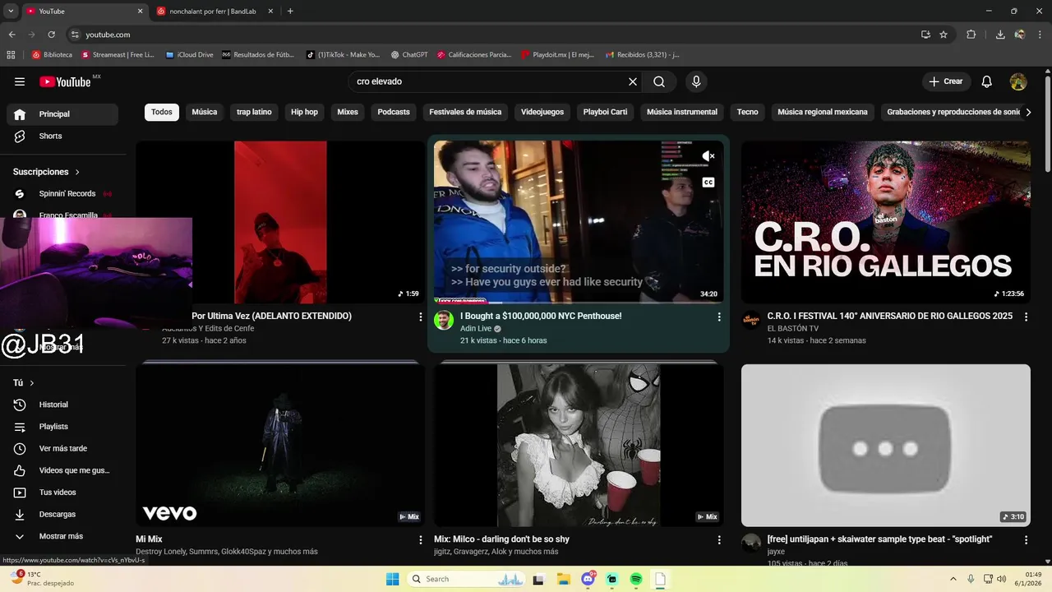
Task: Click the taskbar Search box
Action: [467, 579]
